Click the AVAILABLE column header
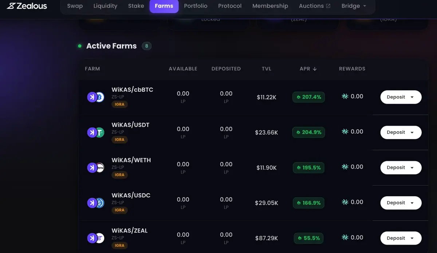This screenshot has height=253, width=437. pyautogui.click(x=183, y=69)
